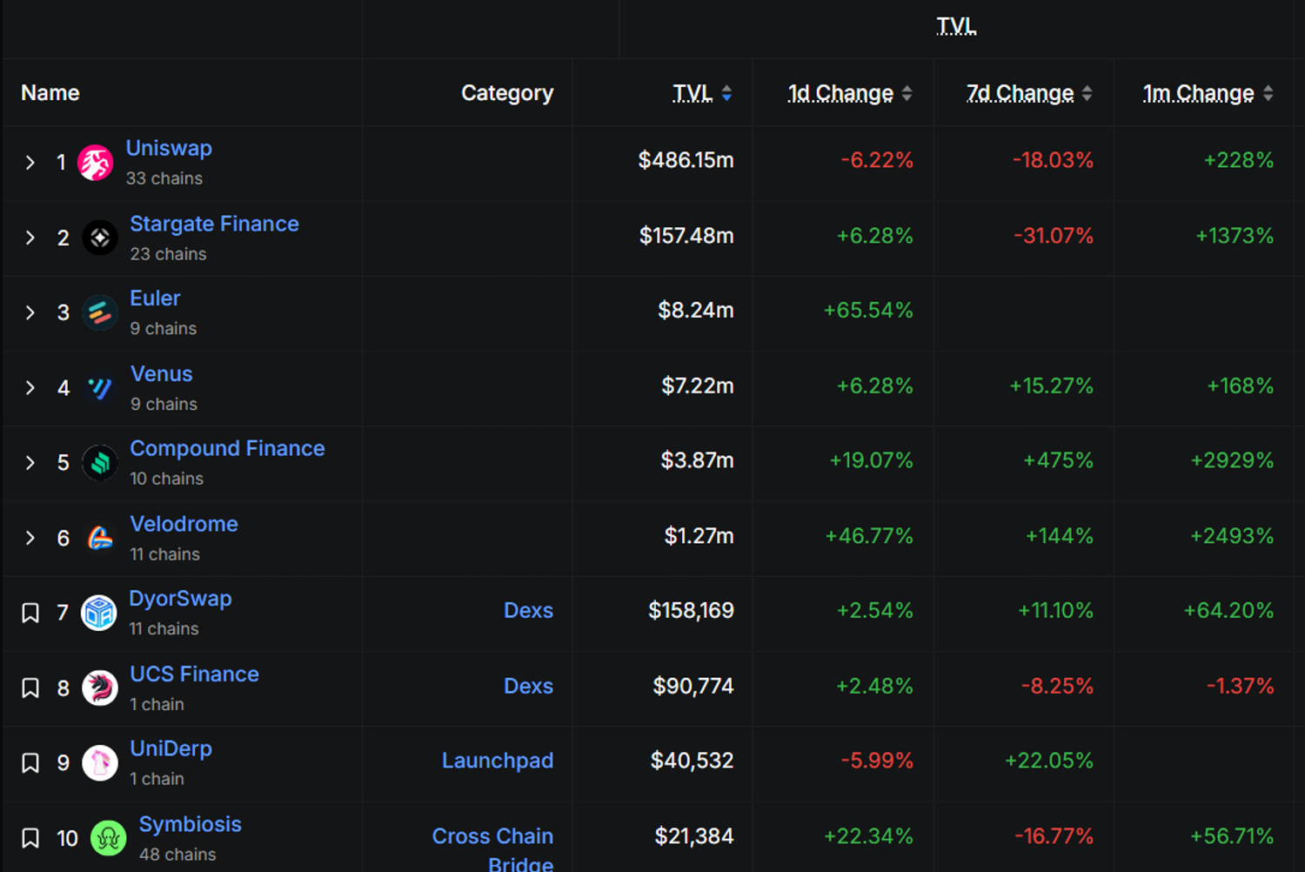Viewport: 1305px width, 872px height.
Task: Sort by 1m Change column arrows
Action: (x=1268, y=93)
